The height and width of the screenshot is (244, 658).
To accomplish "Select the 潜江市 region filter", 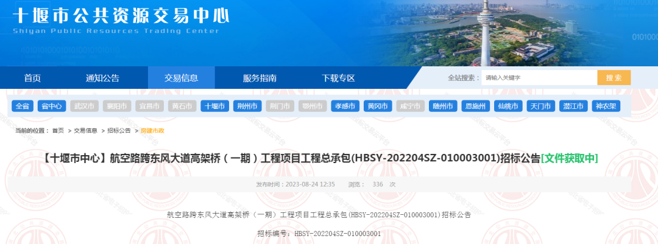I will click(x=573, y=106).
